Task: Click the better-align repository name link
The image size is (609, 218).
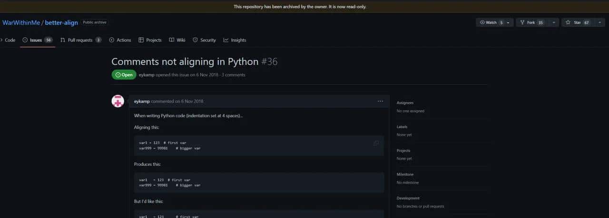Action: [61, 23]
